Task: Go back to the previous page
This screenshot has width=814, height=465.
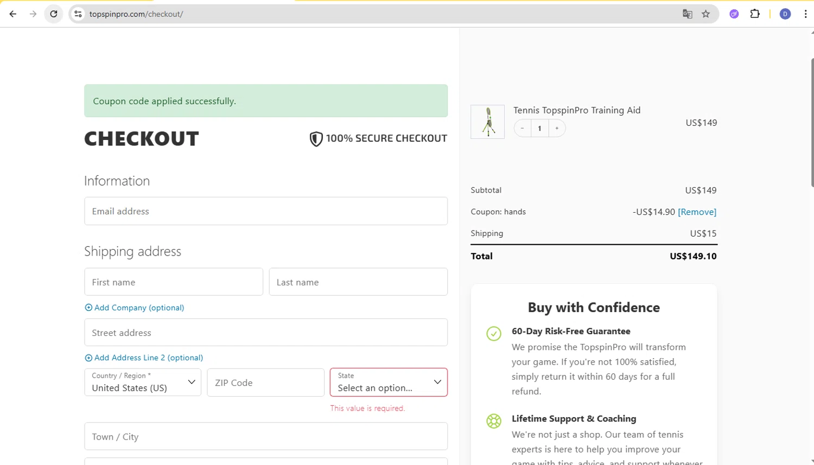Action: pyautogui.click(x=13, y=14)
